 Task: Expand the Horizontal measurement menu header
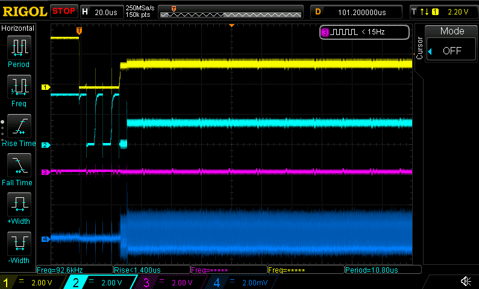pos(18,28)
